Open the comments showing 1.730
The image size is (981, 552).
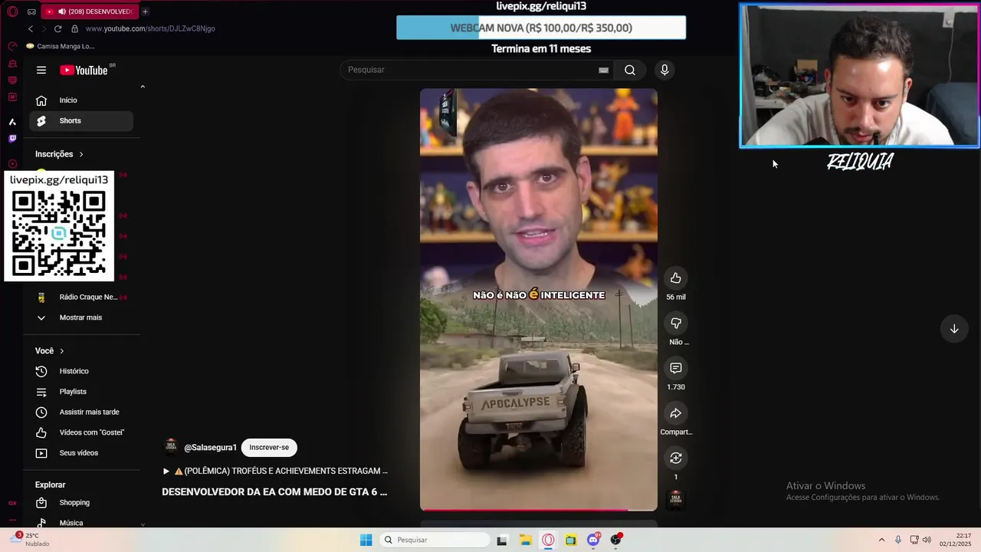tap(675, 368)
